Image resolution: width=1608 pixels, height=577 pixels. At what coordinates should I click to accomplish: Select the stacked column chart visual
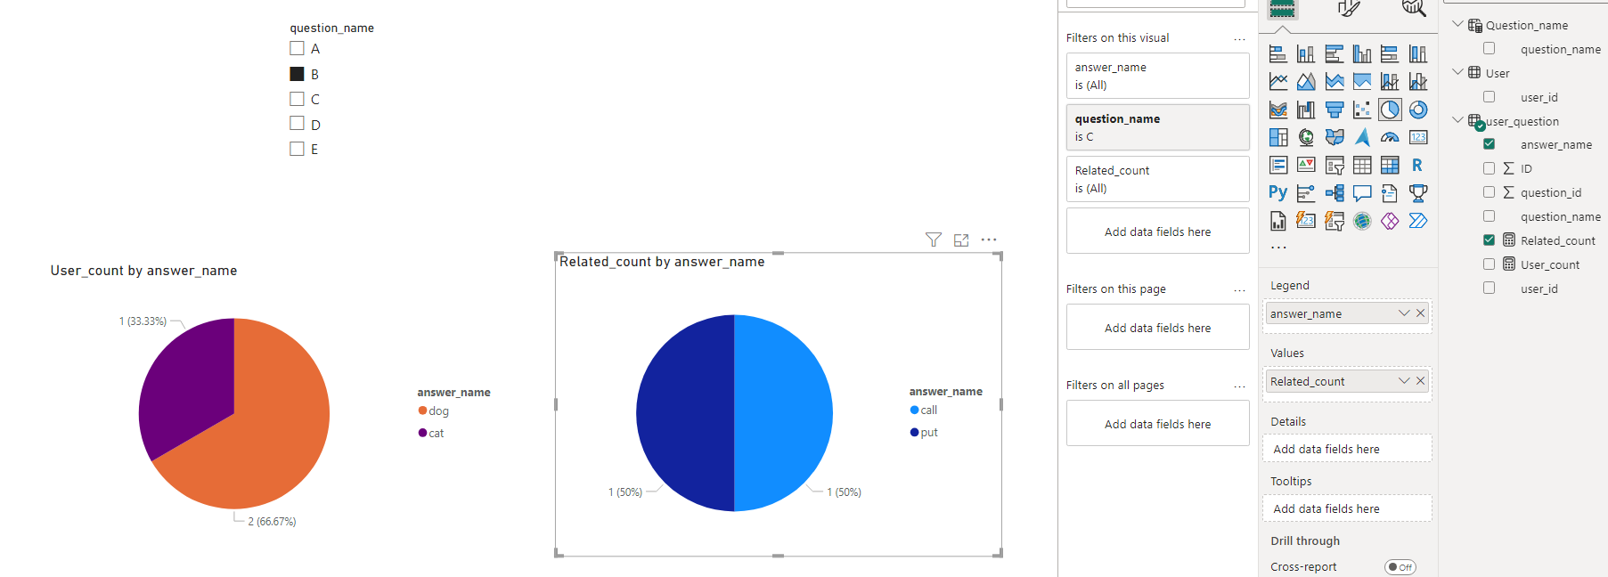coord(1306,54)
